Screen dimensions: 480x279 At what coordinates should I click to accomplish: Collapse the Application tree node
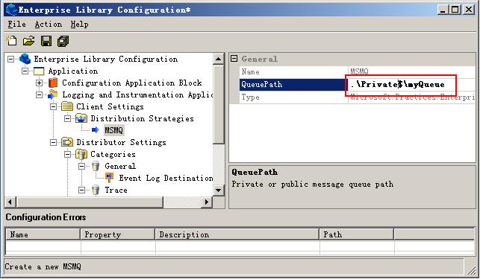(x=25, y=71)
